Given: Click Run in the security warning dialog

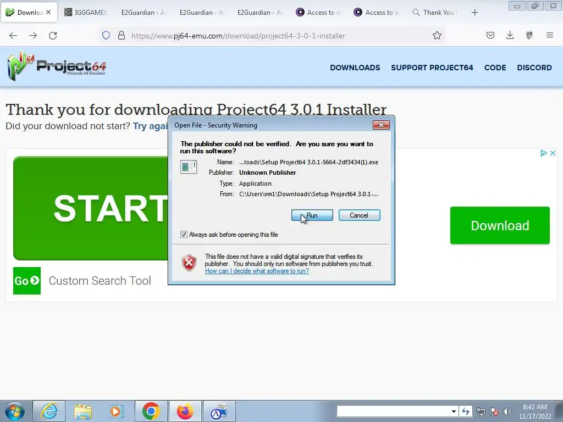Looking at the screenshot, I should click(312, 215).
